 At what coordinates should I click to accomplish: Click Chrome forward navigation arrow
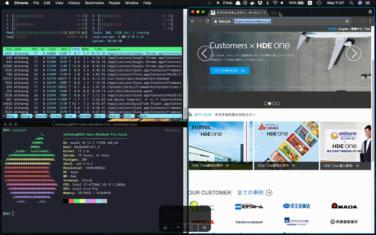(200, 21)
